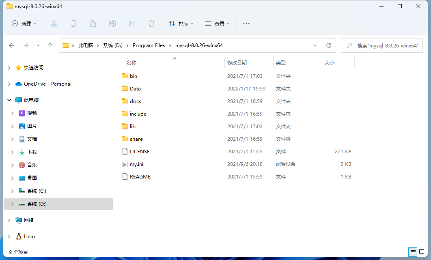Screen dimensions: 431x260
Task: Refresh the current folder view
Action: (329, 45)
